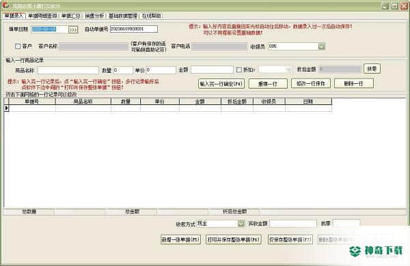Click the 单据号 column header
This screenshot has height=266, width=410.
point(32,101)
